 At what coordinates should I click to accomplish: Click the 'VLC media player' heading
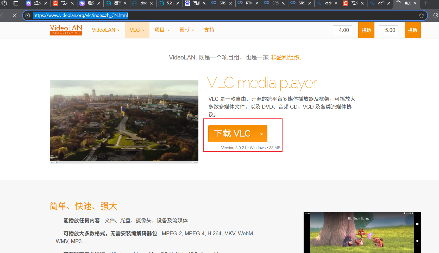(262, 83)
